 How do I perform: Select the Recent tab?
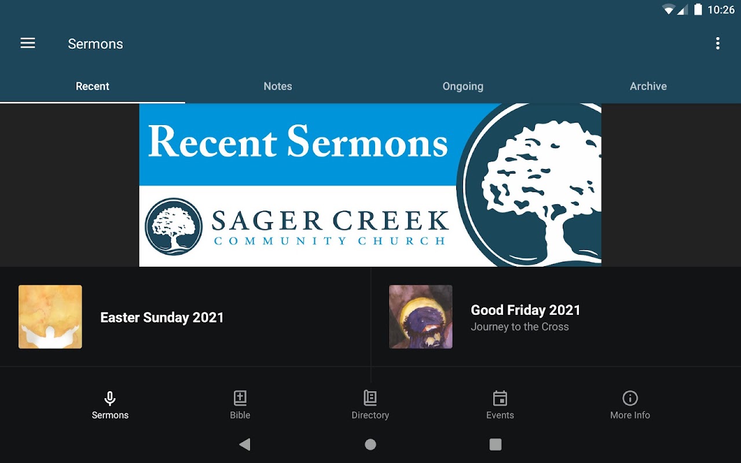(93, 86)
